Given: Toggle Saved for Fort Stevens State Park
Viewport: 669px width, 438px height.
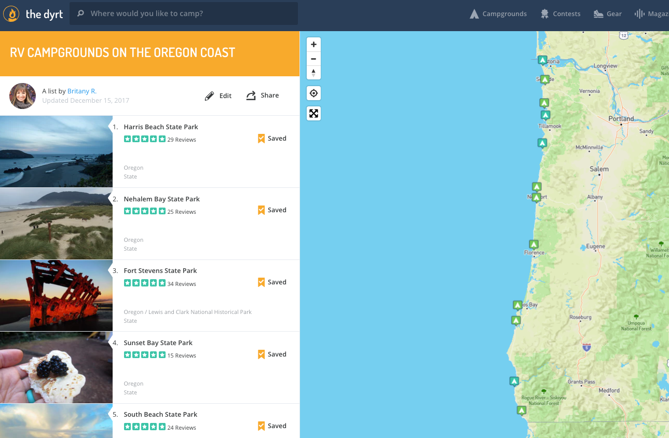Looking at the screenshot, I should 272,282.
